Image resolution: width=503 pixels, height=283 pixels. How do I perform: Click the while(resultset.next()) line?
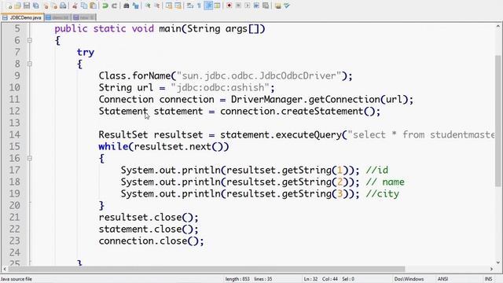[x=163, y=147]
